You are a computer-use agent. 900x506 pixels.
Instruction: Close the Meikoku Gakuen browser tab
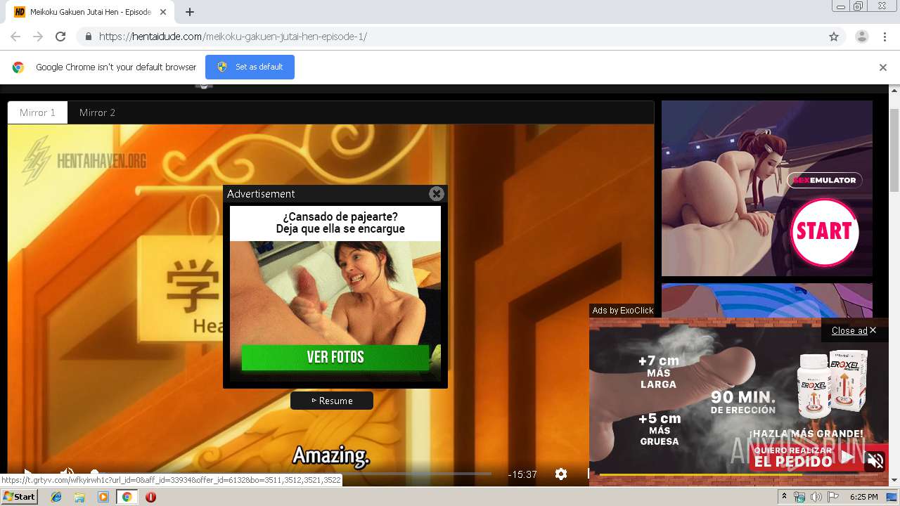(x=164, y=12)
